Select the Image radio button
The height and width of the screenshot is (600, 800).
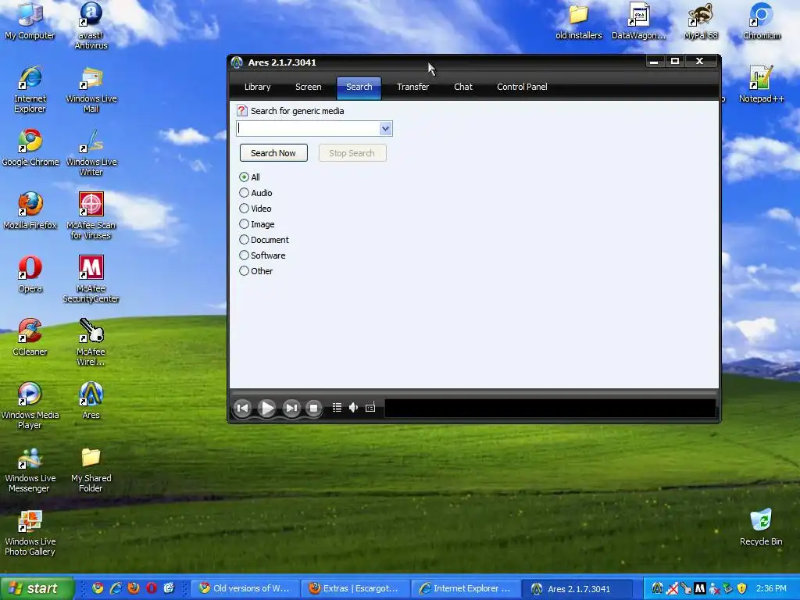point(244,224)
